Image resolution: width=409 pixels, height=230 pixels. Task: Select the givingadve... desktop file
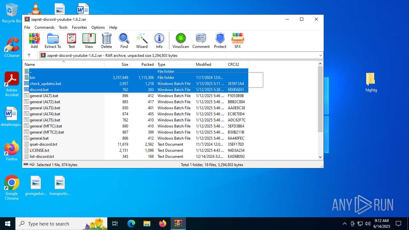[36, 186]
